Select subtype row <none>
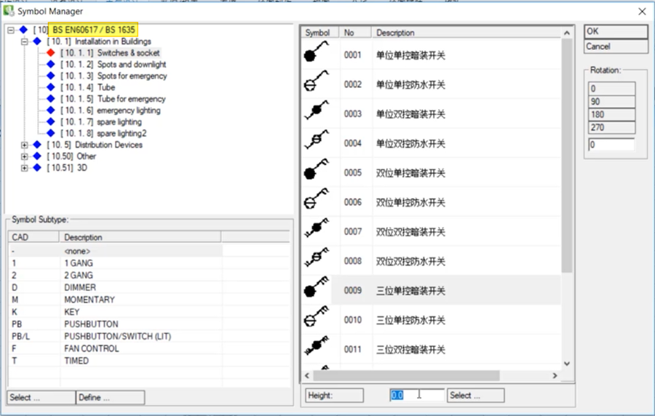Image resolution: width=655 pixels, height=416 pixels. [x=115, y=251]
